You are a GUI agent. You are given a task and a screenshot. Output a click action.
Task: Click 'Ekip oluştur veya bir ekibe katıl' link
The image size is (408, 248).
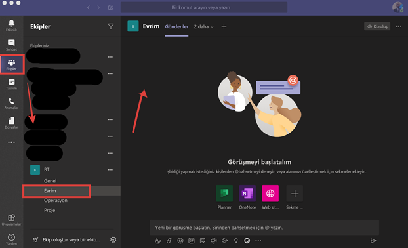[71, 239]
